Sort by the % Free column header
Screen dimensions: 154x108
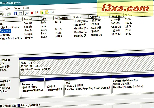(133, 15)
